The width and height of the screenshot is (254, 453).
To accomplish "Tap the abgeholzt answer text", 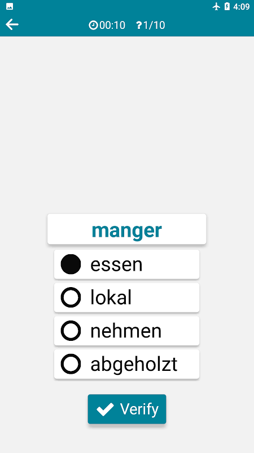I will 134,365.
